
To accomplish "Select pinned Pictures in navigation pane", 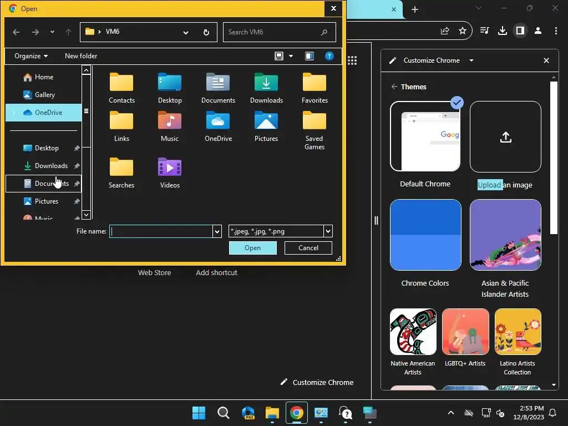I will tap(43, 201).
